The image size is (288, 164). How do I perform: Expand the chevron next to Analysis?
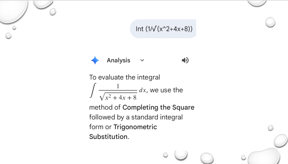pyautogui.click(x=142, y=60)
